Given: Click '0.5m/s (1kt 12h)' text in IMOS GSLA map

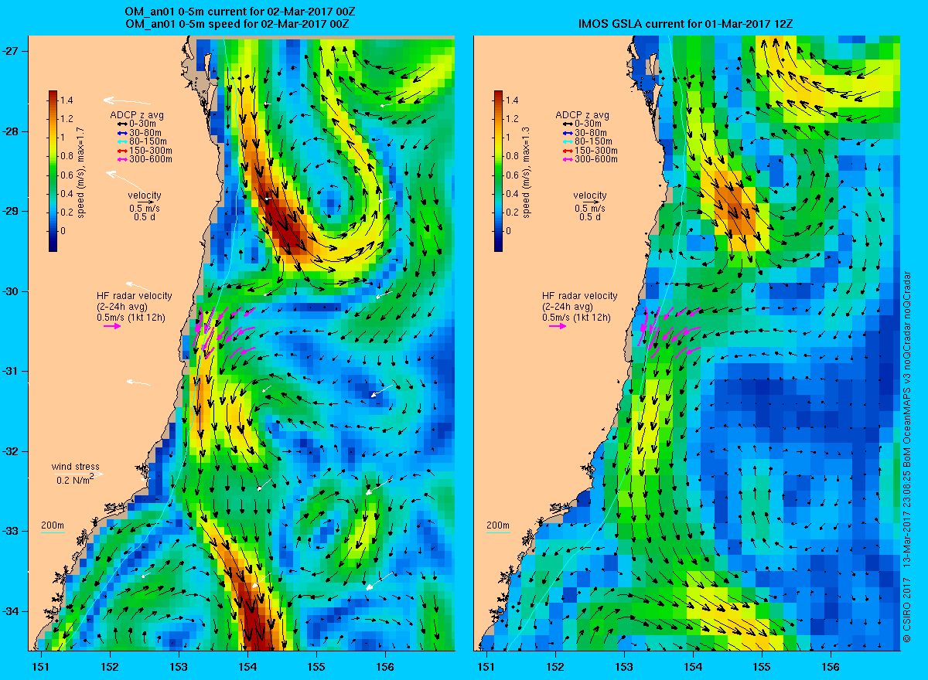Looking at the screenshot, I should (x=576, y=318).
